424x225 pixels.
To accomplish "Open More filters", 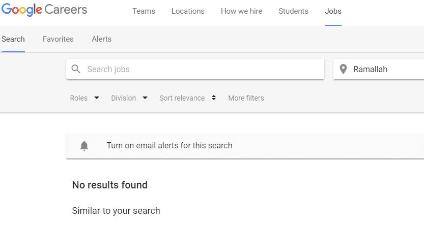I will tap(246, 98).
